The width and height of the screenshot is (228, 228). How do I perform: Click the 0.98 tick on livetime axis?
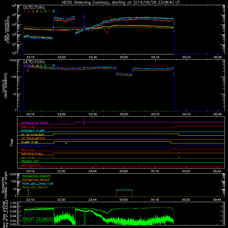pos(13,207)
